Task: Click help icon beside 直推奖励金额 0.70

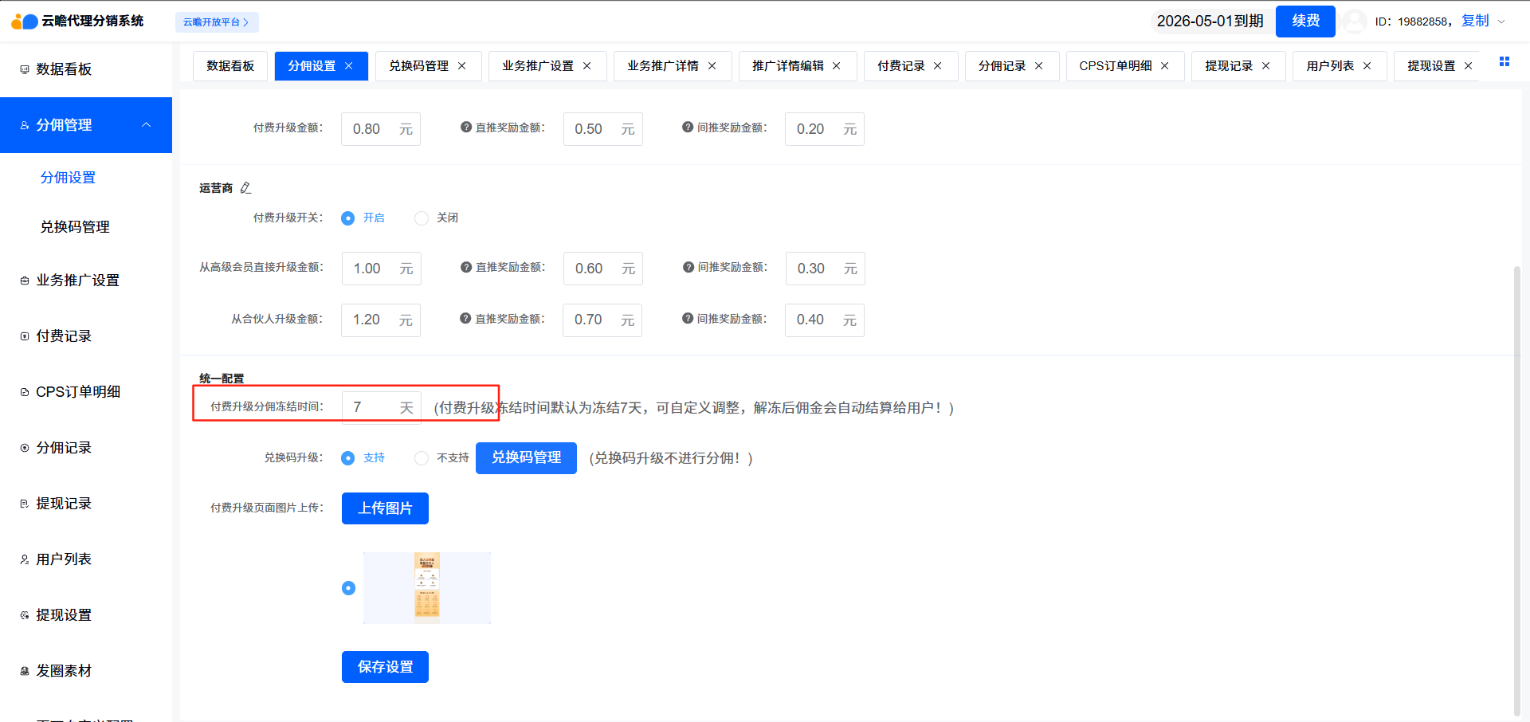Action: [465, 318]
